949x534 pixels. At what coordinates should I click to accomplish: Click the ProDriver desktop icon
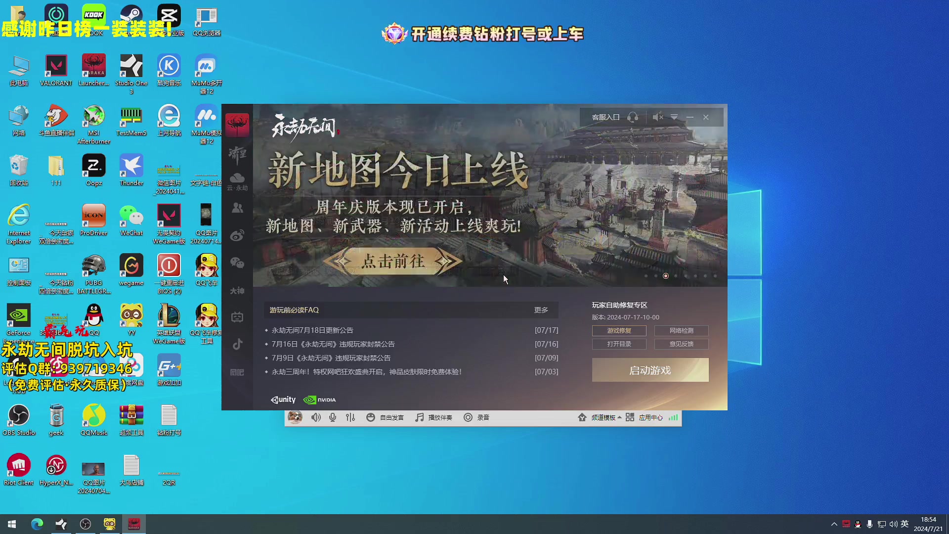coord(93,220)
